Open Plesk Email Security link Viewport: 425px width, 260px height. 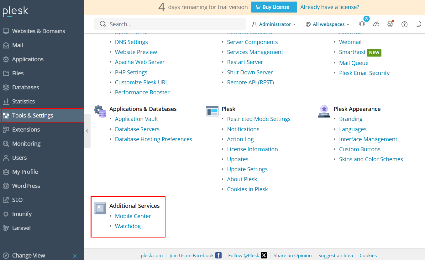[x=364, y=73]
